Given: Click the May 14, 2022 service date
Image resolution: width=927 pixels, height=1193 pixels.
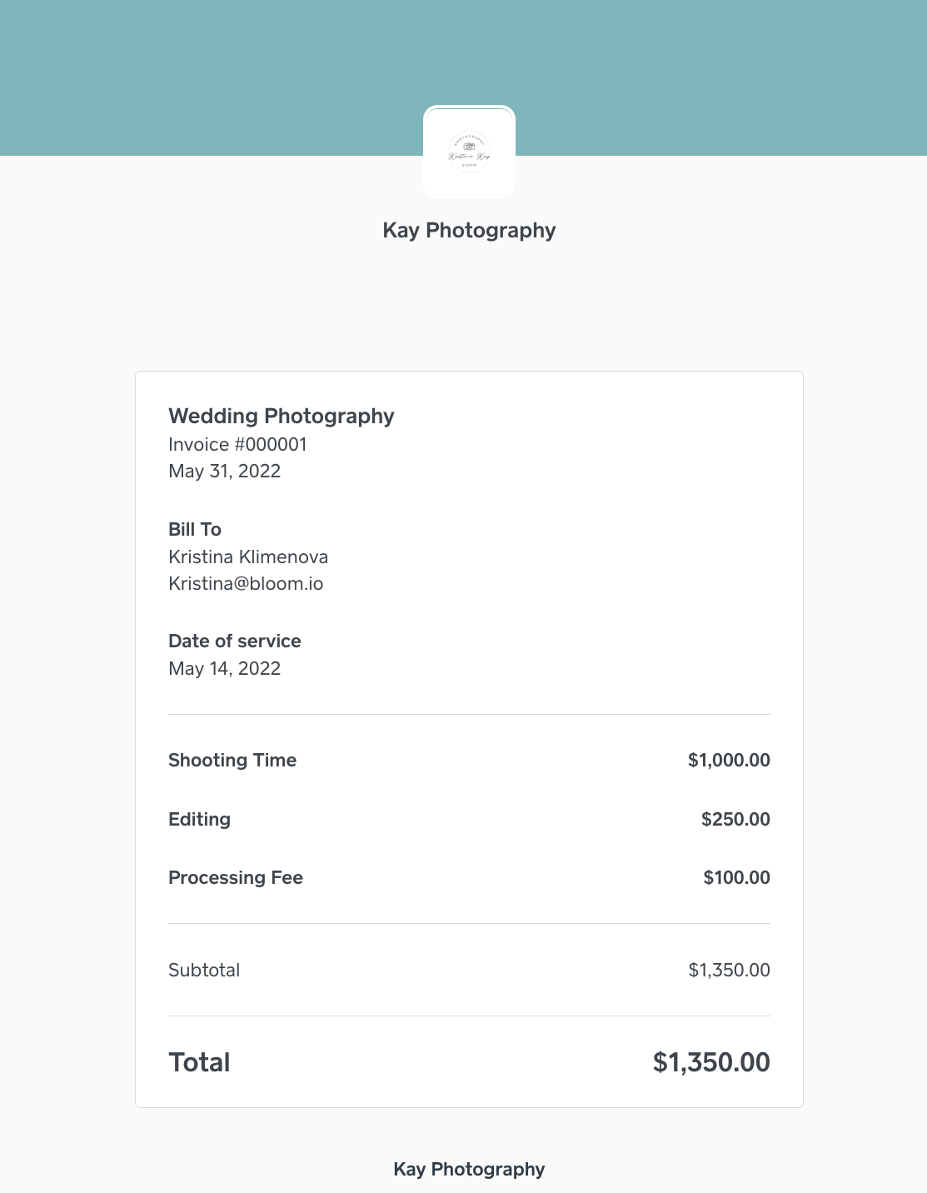Looking at the screenshot, I should (224, 668).
